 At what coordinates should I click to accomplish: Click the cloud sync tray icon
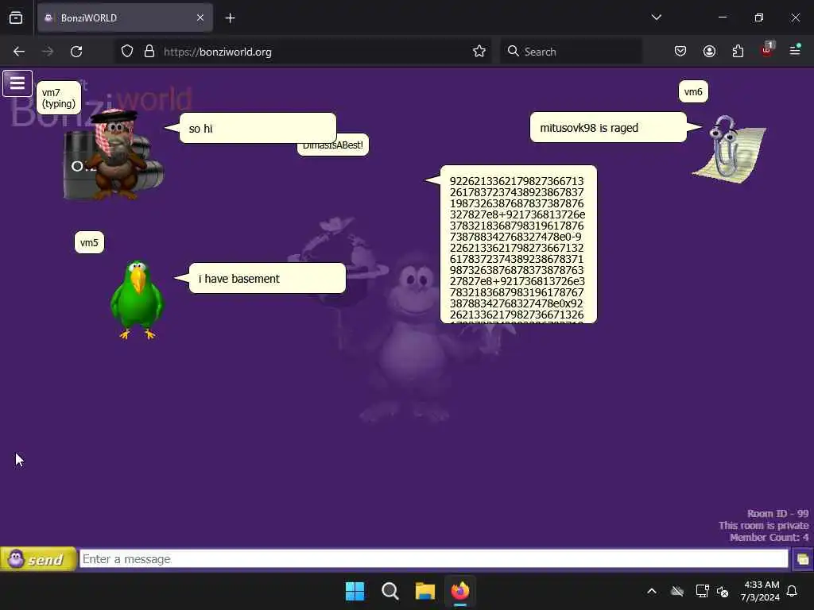coord(677,591)
